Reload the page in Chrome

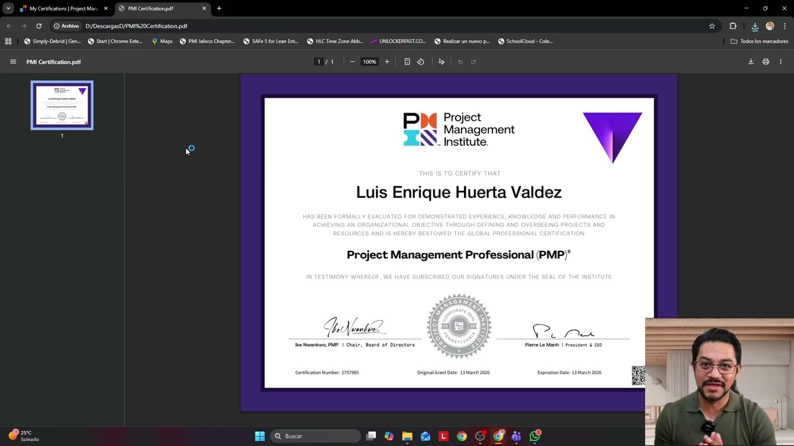point(38,26)
